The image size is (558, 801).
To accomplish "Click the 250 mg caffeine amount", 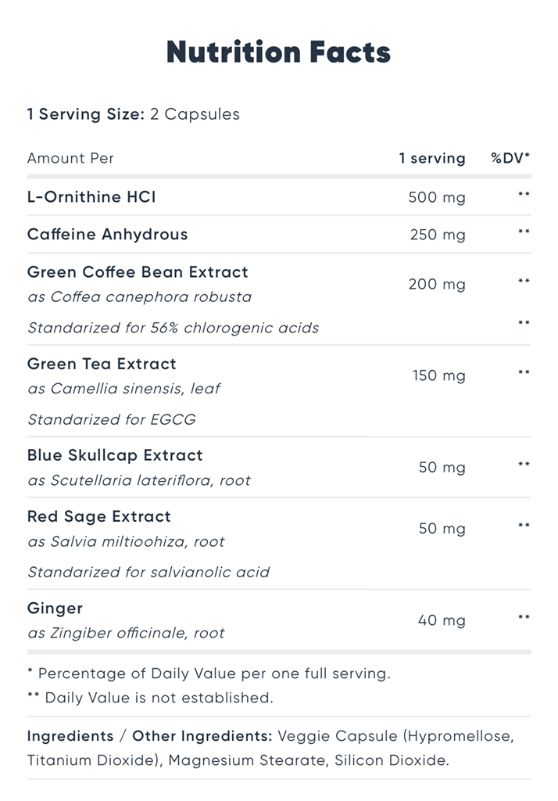I will (438, 235).
